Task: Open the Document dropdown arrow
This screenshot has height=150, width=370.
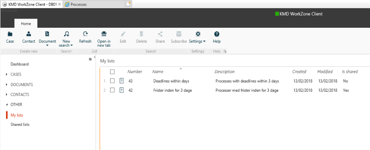Action: [x=47, y=45]
